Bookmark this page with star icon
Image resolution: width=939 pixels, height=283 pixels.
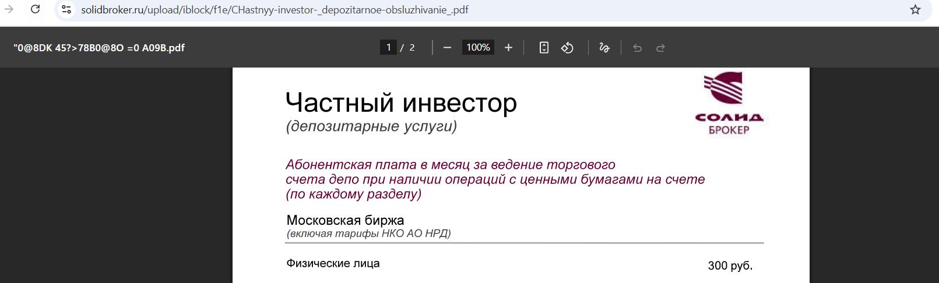point(915,9)
